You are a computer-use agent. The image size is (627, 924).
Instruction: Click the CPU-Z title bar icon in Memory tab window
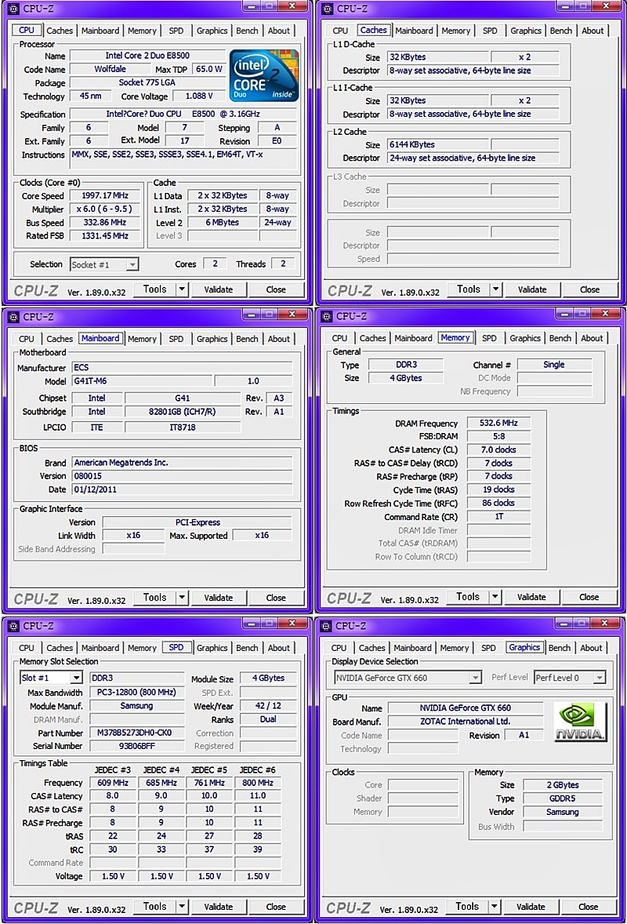point(327,316)
